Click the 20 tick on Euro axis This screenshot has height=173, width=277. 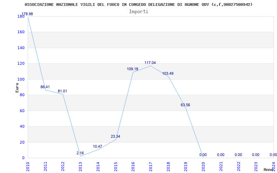click(22, 142)
